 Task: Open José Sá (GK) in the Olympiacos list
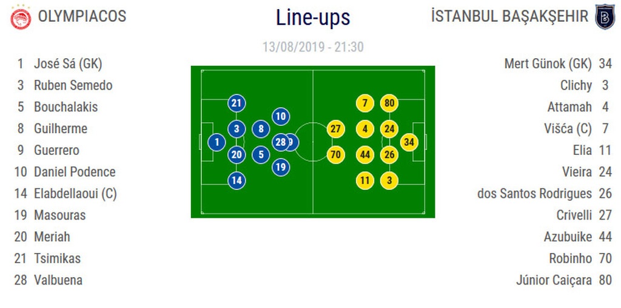(67, 64)
